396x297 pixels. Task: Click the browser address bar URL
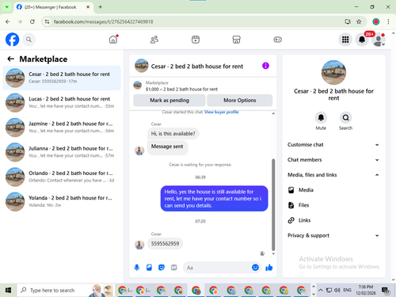(x=103, y=21)
